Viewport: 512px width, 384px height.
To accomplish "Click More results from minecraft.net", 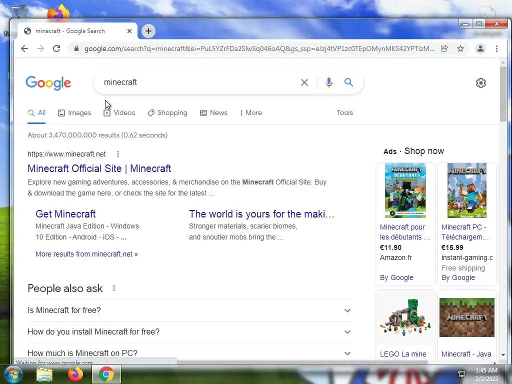I will (x=86, y=254).
